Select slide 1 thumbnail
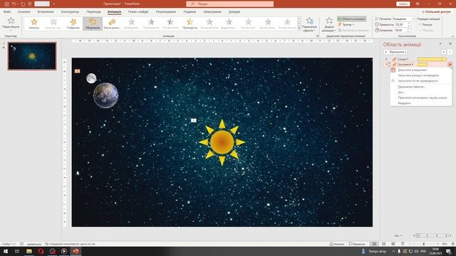Screen dimensions: 456x256 point(32,56)
